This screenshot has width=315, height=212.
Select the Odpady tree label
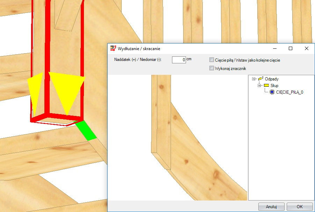pyautogui.click(x=272, y=79)
